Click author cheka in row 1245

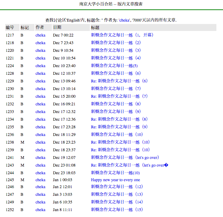click(x=40, y=180)
